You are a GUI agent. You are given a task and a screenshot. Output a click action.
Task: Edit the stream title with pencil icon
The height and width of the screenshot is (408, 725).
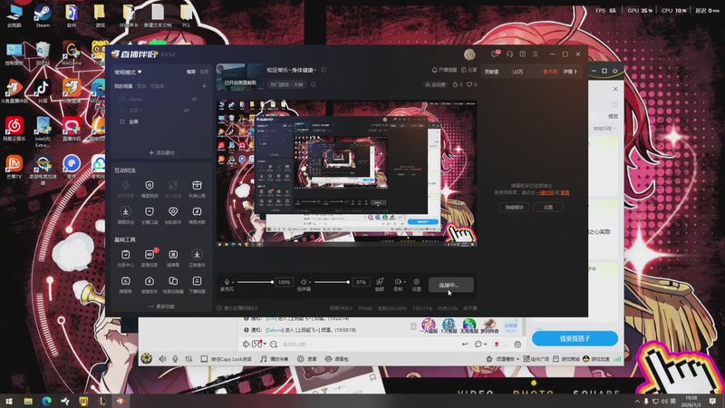tap(324, 70)
